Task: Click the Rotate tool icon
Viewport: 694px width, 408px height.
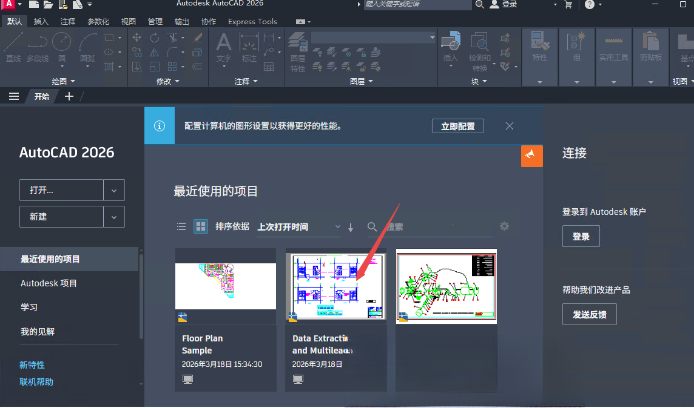Action: click(155, 38)
